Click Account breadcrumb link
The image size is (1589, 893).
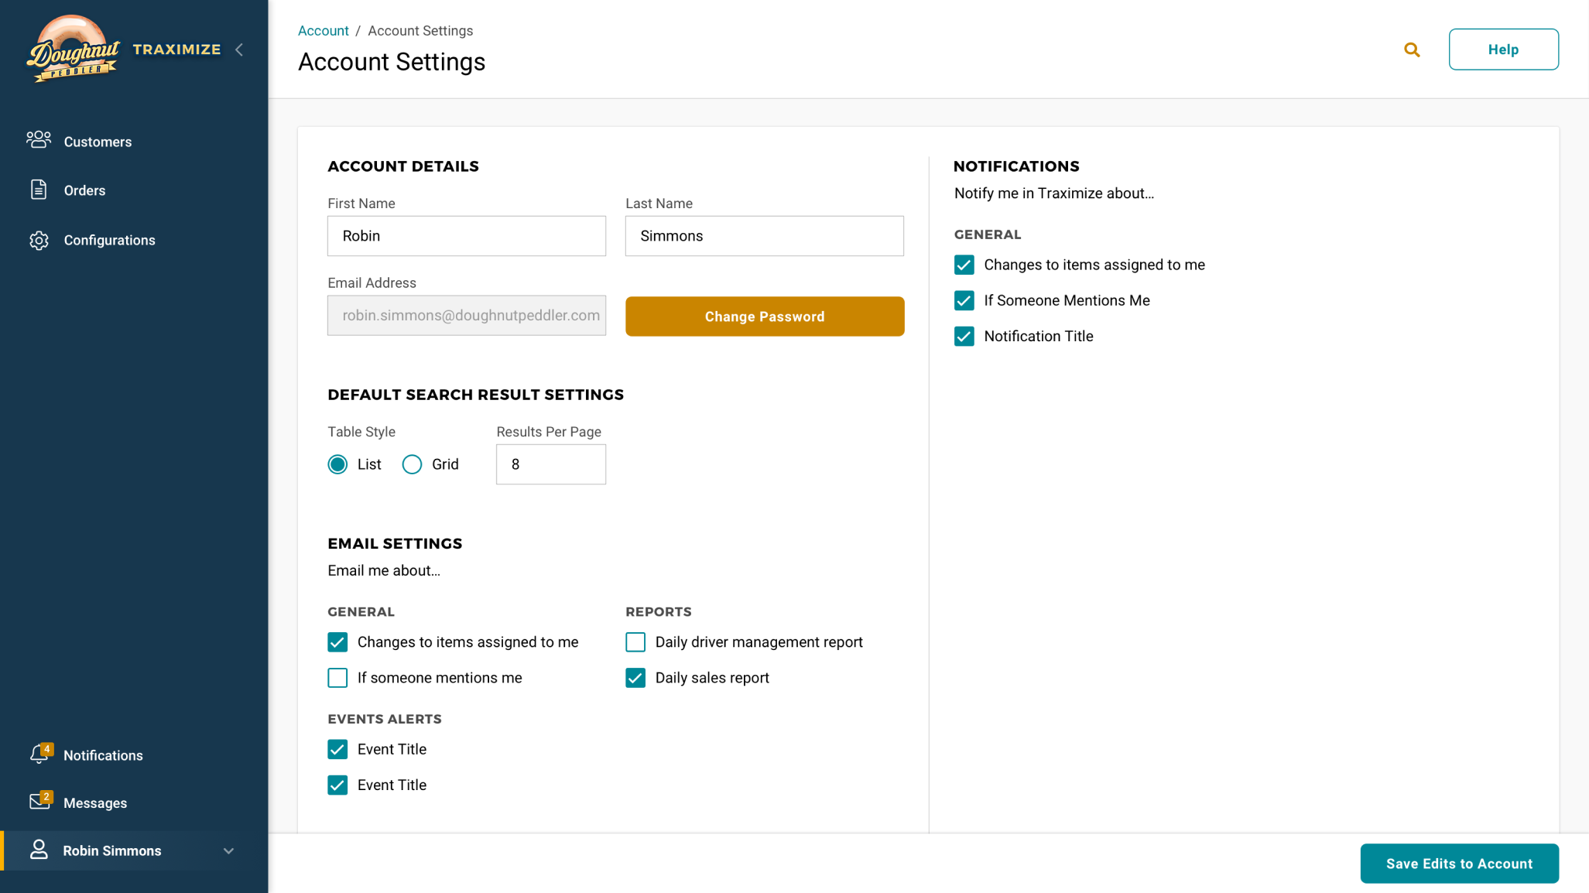[323, 31]
